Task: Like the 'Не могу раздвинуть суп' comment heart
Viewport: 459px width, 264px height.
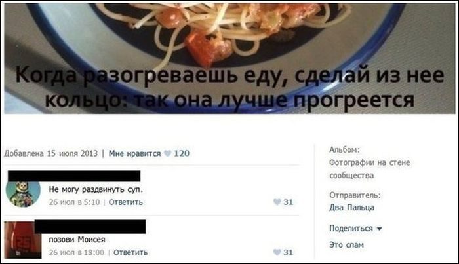Action: tap(277, 202)
